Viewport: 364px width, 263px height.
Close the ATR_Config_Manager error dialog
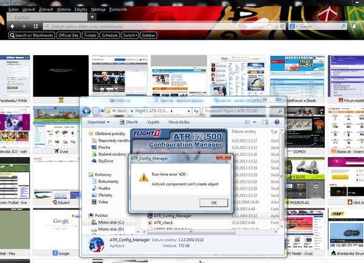(x=223, y=157)
